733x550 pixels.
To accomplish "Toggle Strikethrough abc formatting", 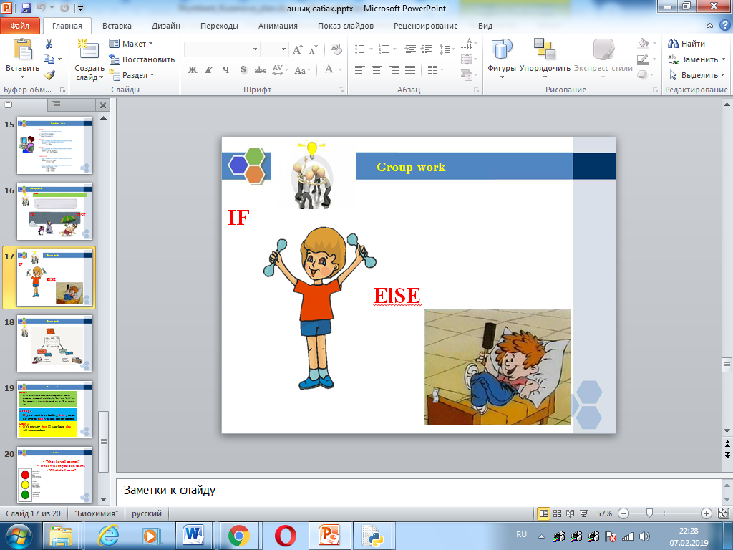I will coord(260,70).
